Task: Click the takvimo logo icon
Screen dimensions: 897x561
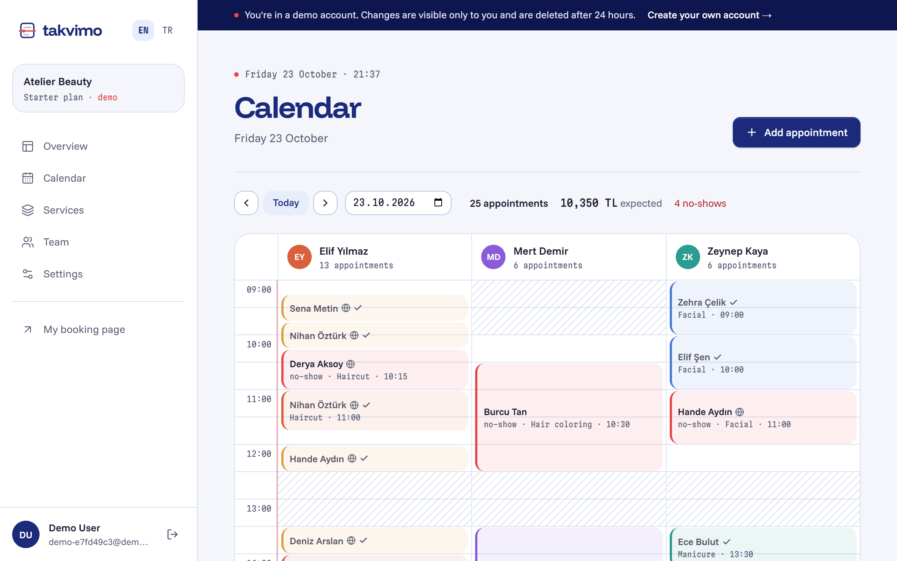Action: point(27,30)
